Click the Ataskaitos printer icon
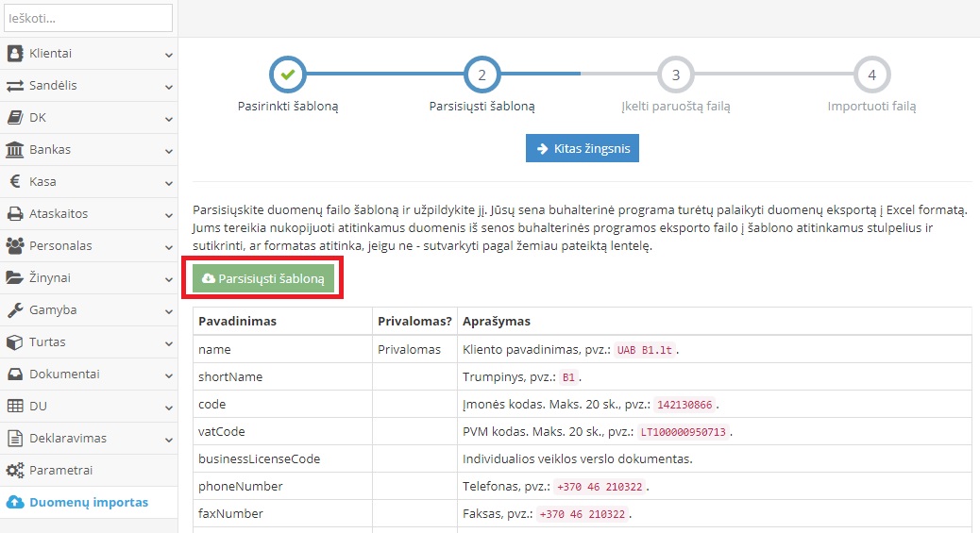 (15, 214)
